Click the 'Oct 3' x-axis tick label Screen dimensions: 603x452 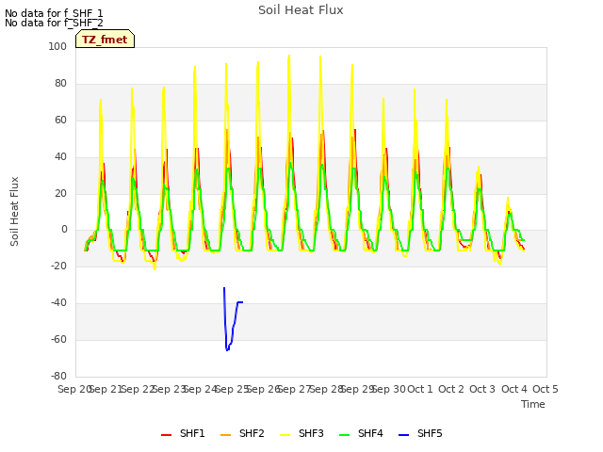(x=482, y=389)
